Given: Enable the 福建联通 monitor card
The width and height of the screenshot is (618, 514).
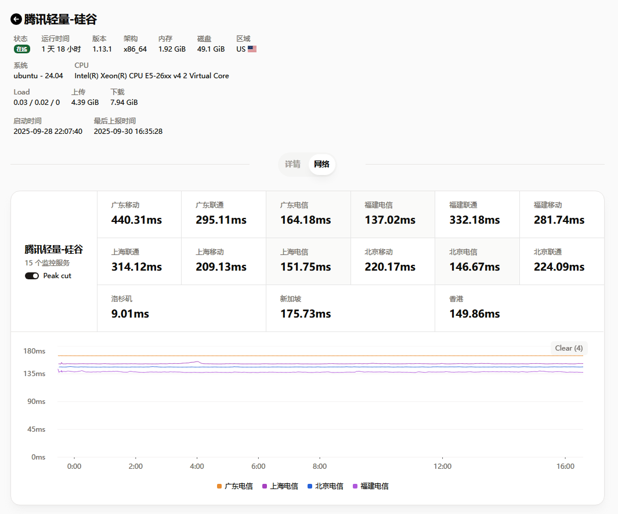Looking at the screenshot, I should coord(477,214).
